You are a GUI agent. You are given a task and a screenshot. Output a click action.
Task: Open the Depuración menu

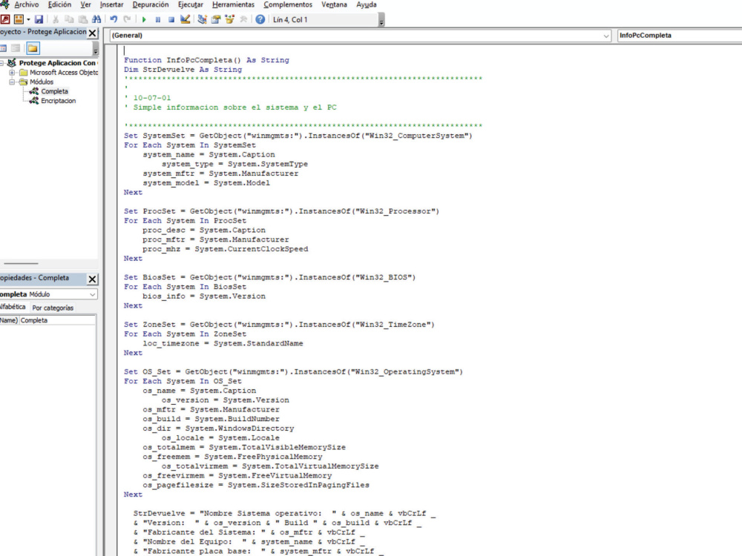pos(151,4)
